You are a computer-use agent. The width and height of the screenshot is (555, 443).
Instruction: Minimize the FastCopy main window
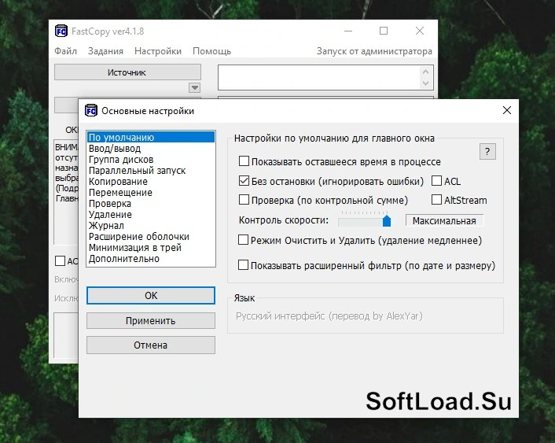tap(348, 31)
